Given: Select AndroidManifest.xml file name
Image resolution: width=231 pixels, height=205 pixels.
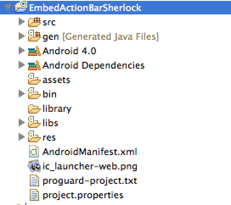Looking at the screenshot, I should point(90,152).
